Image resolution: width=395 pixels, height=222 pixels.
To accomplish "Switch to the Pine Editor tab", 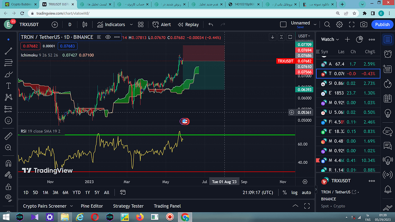I will pos(91,206).
